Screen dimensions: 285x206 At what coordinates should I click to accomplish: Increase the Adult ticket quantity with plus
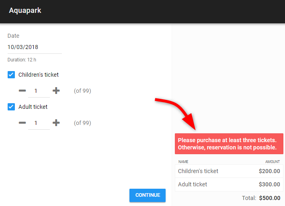(56, 123)
